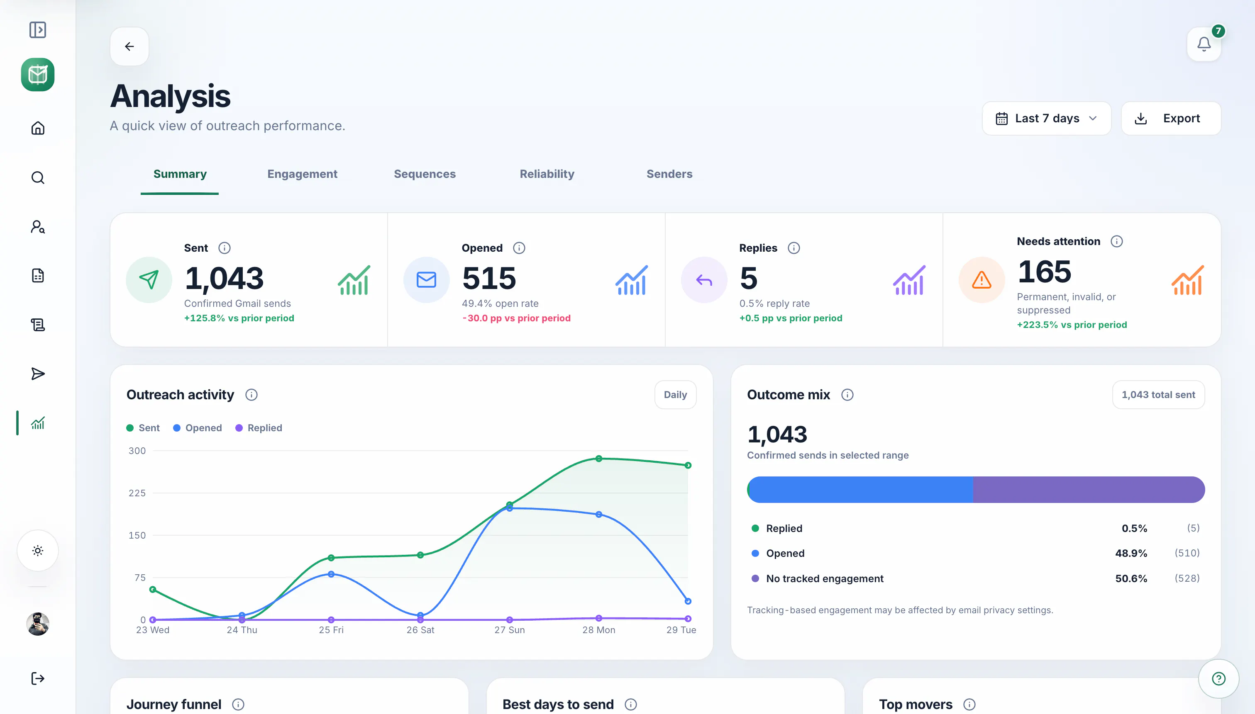Click the info icon beside Journey funnel

pyautogui.click(x=238, y=705)
